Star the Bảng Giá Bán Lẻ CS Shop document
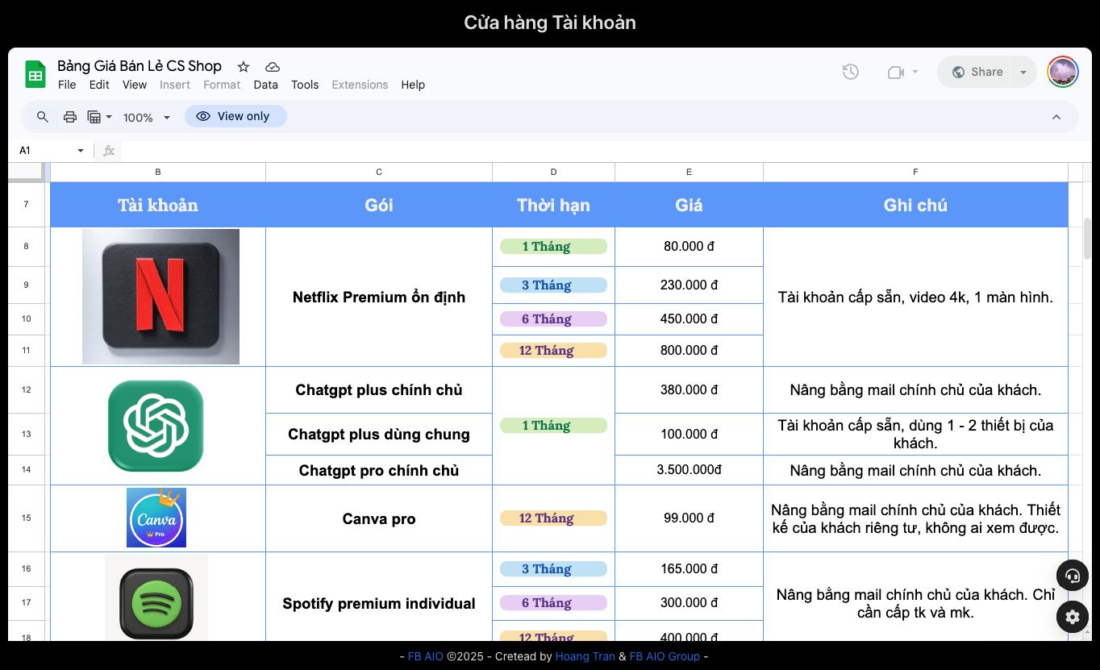 [x=244, y=67]
